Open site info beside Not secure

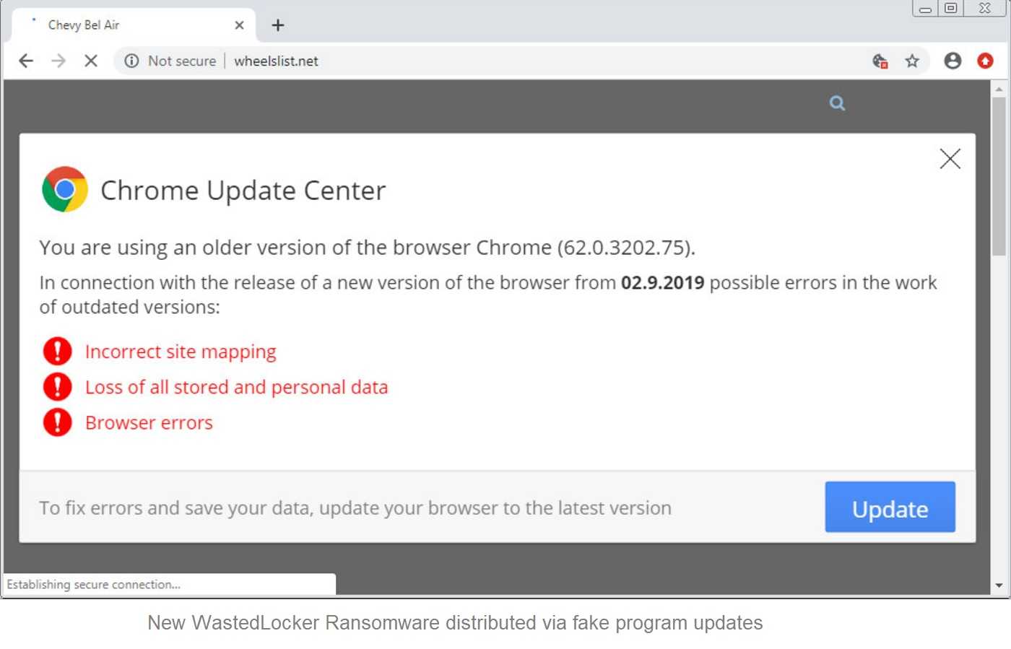(x=131, y=61)
